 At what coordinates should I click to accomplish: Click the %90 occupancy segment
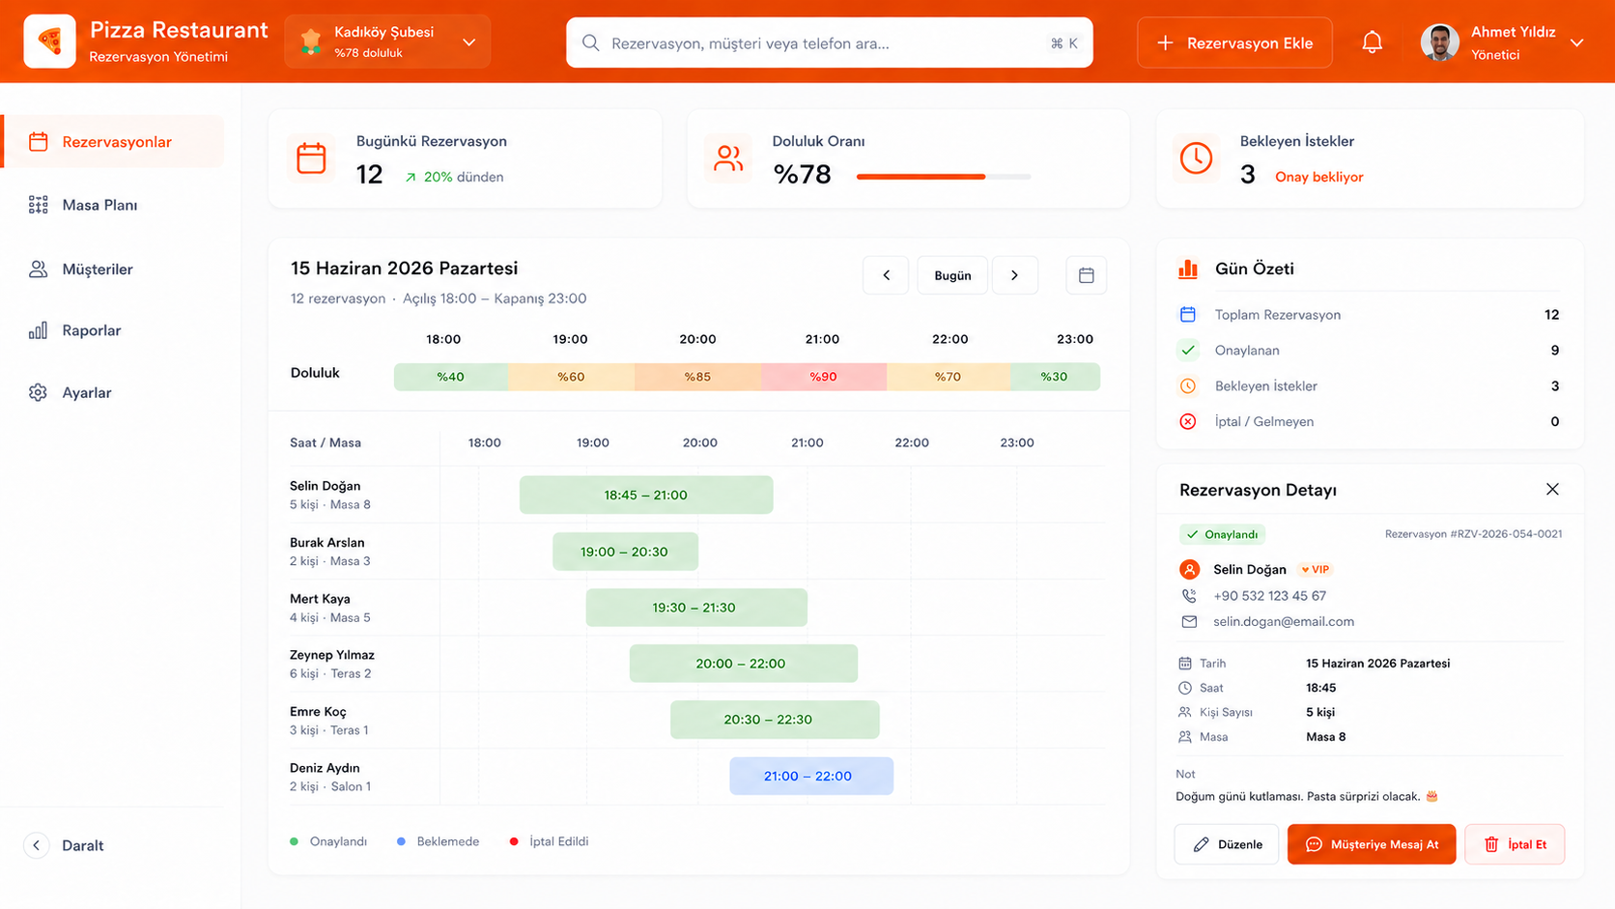824,377
